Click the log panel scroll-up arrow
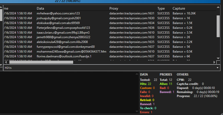 137,74
